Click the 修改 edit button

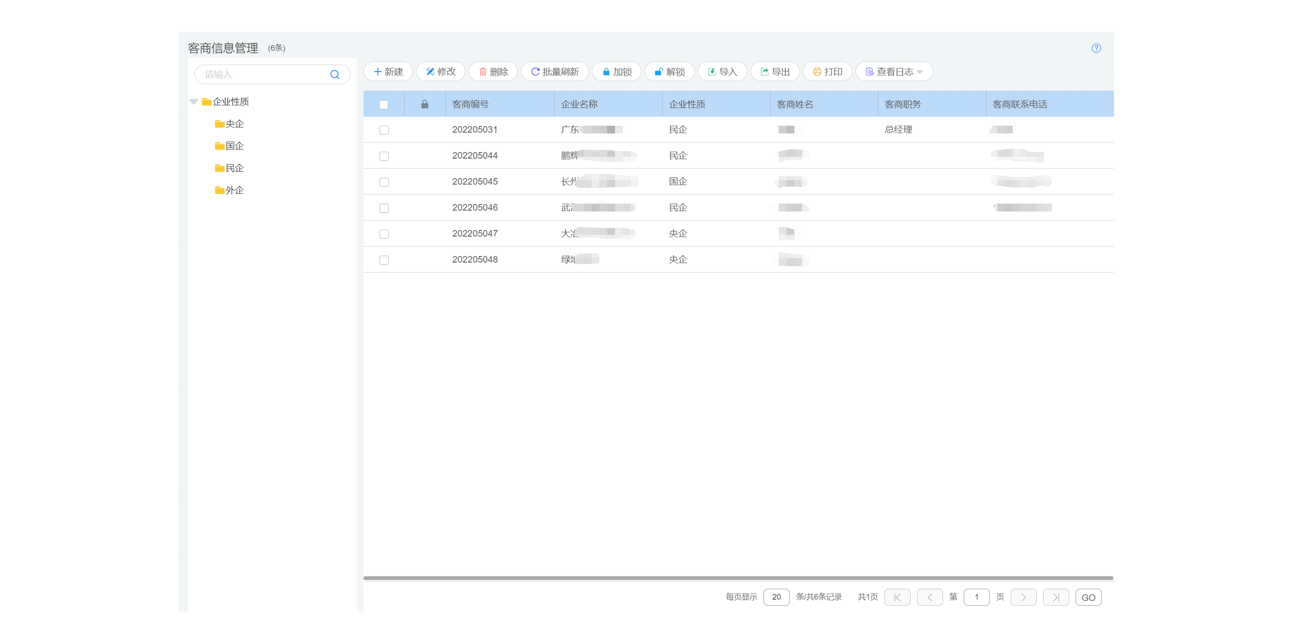[x=441, y=72]
